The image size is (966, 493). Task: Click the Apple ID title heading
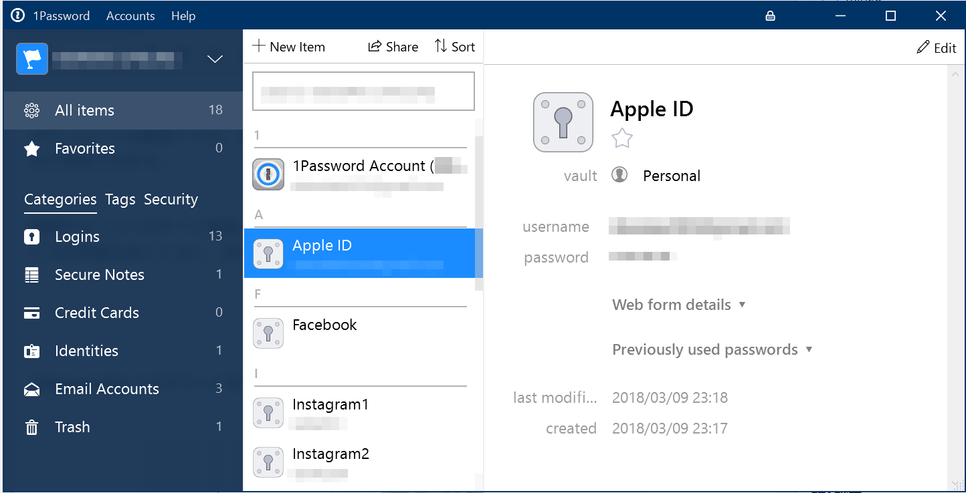(x=652, y=109)
